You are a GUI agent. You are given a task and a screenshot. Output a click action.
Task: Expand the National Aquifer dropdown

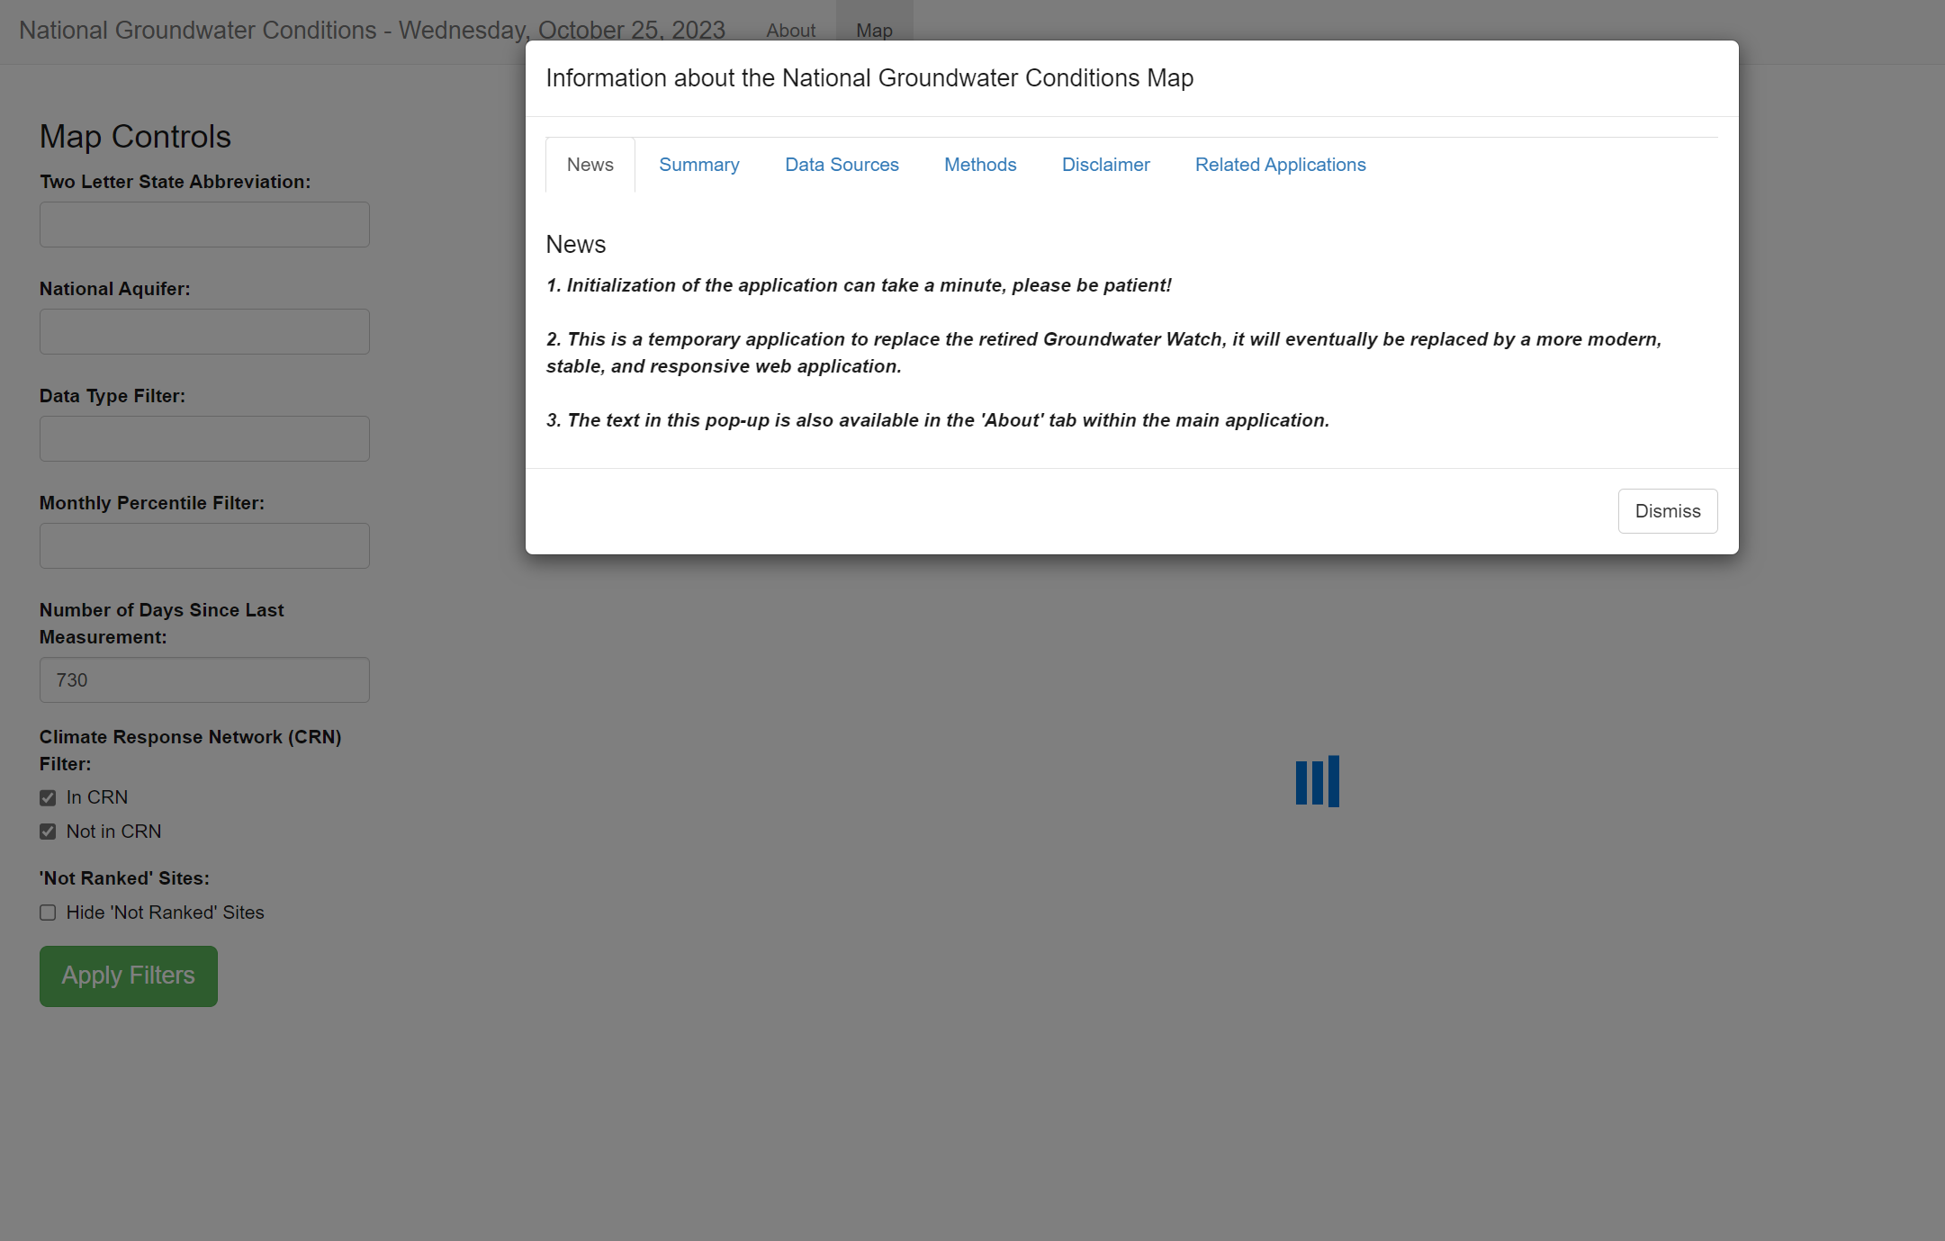point(204,331)
